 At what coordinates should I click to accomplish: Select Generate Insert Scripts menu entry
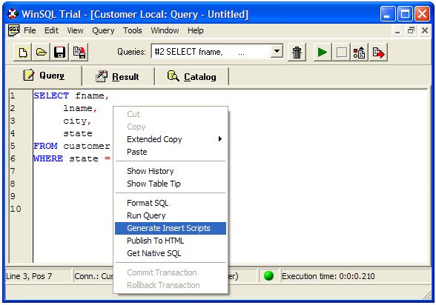[171, 228]
